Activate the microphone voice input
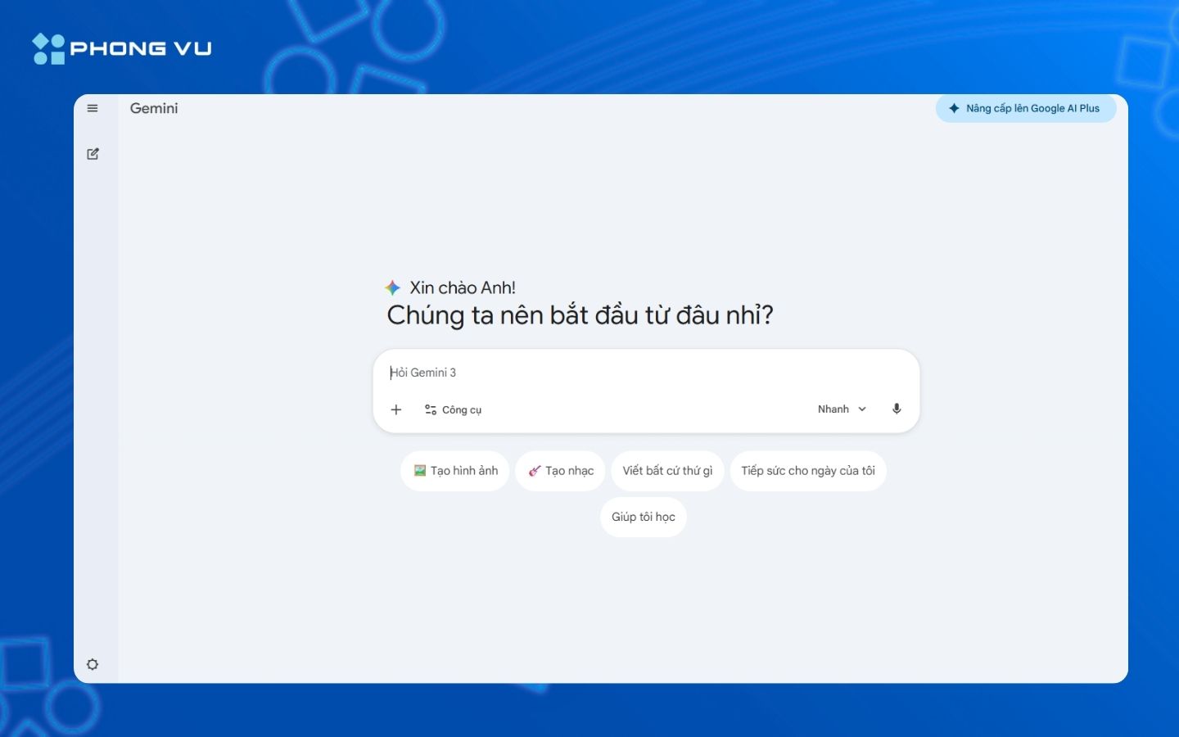This screenshot has height=737, width=1179. tap(897, 409)
